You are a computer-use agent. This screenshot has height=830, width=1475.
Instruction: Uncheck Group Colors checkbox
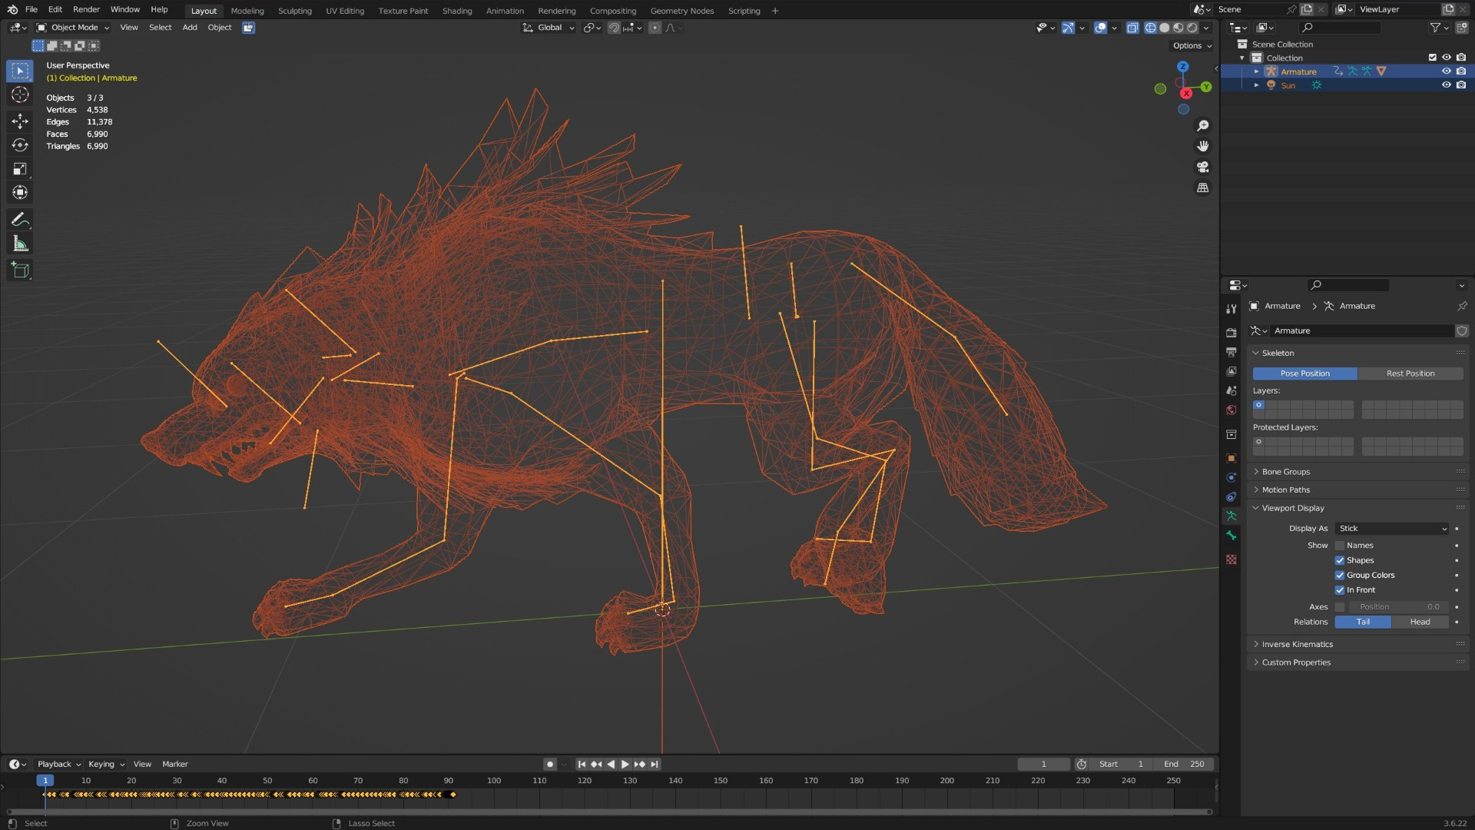[1340, 575]
